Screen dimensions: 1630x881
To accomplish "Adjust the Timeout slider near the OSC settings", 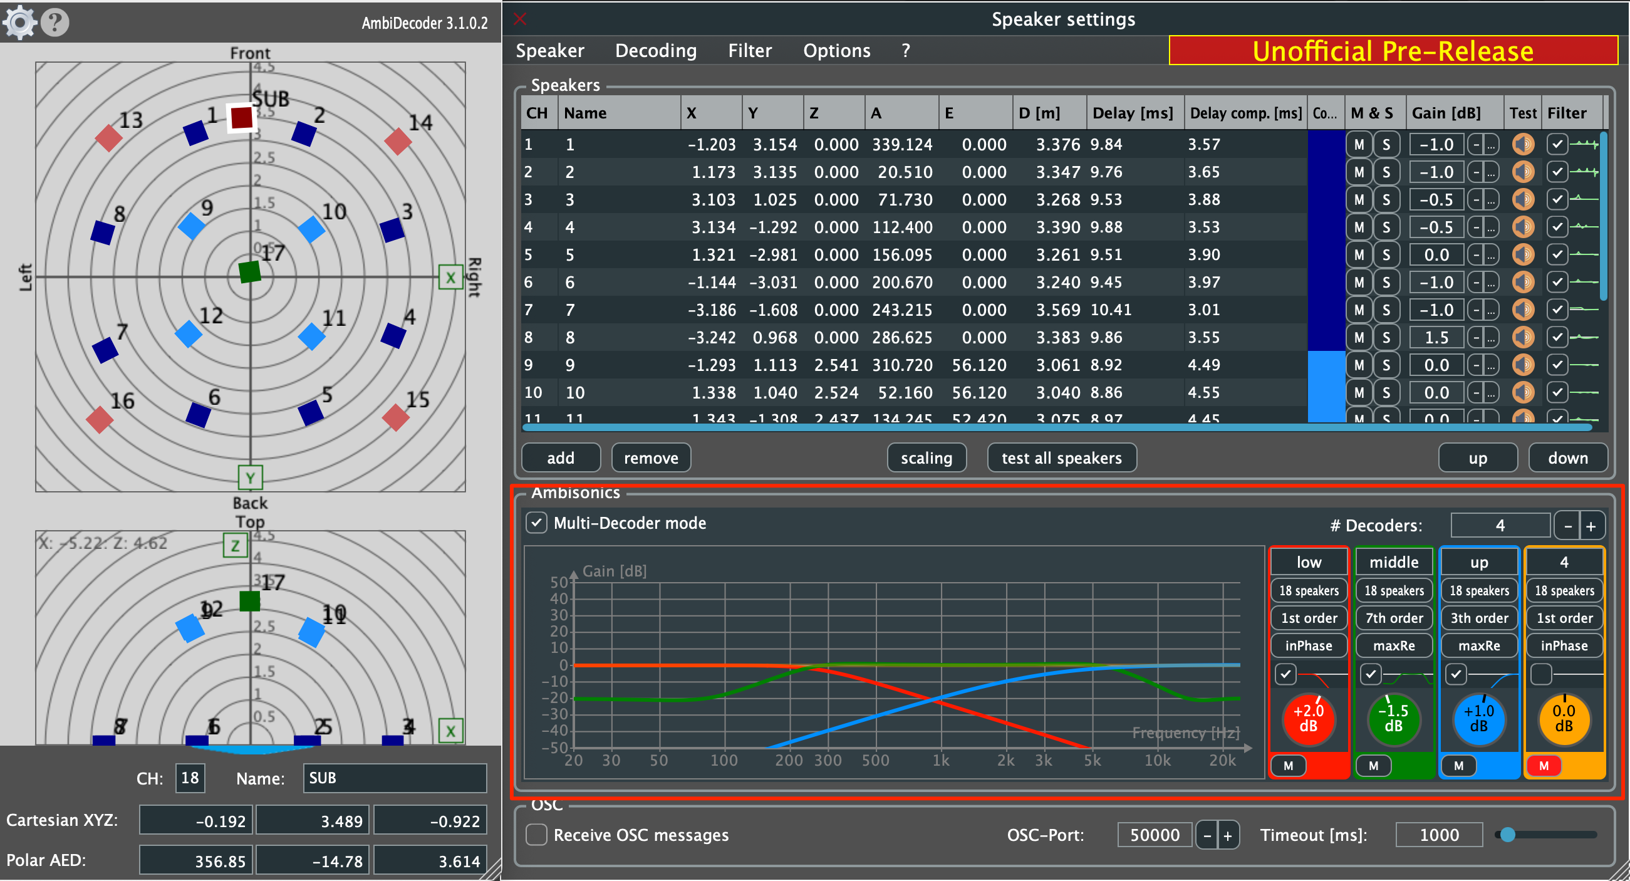I will tap(1508, 834).
